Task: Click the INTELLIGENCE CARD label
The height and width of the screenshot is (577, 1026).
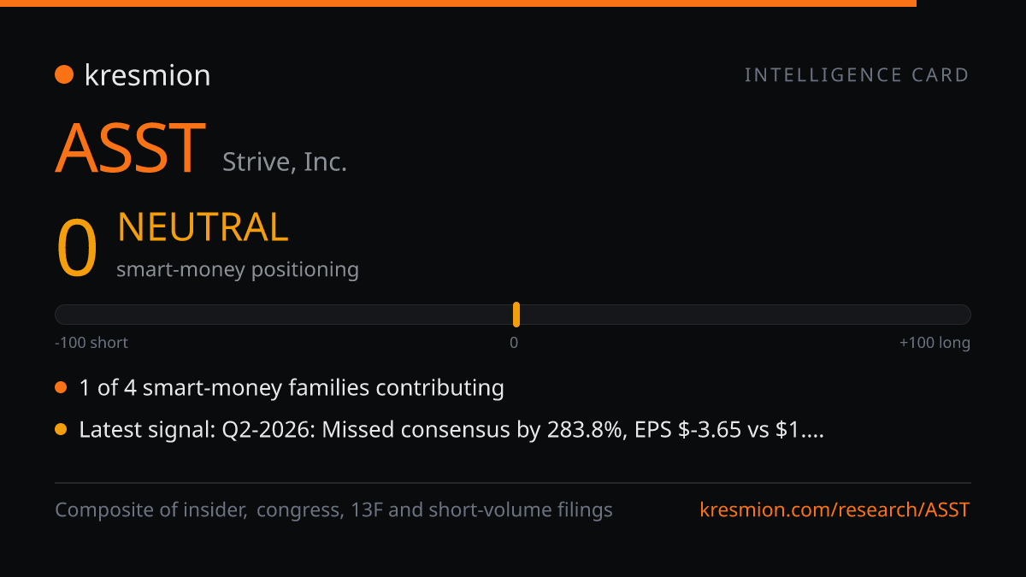Action: click(x=858, y=75)
